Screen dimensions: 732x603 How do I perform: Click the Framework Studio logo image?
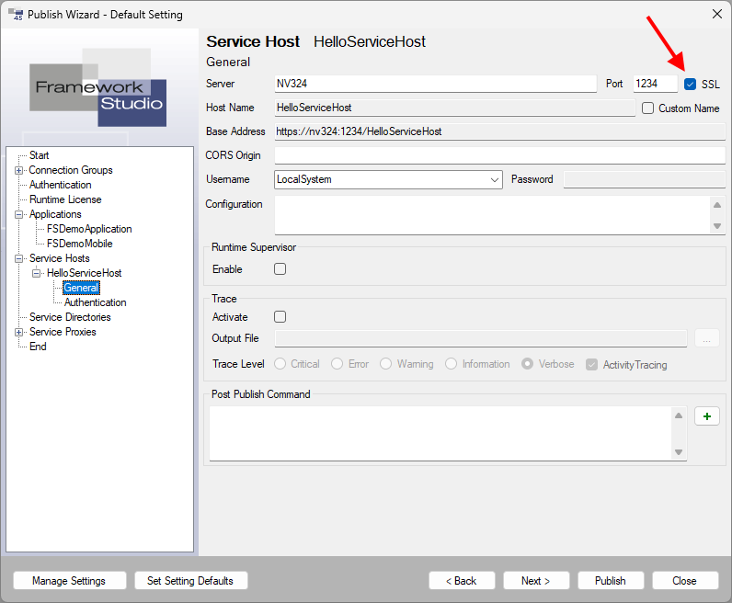(x=99, y=88)
